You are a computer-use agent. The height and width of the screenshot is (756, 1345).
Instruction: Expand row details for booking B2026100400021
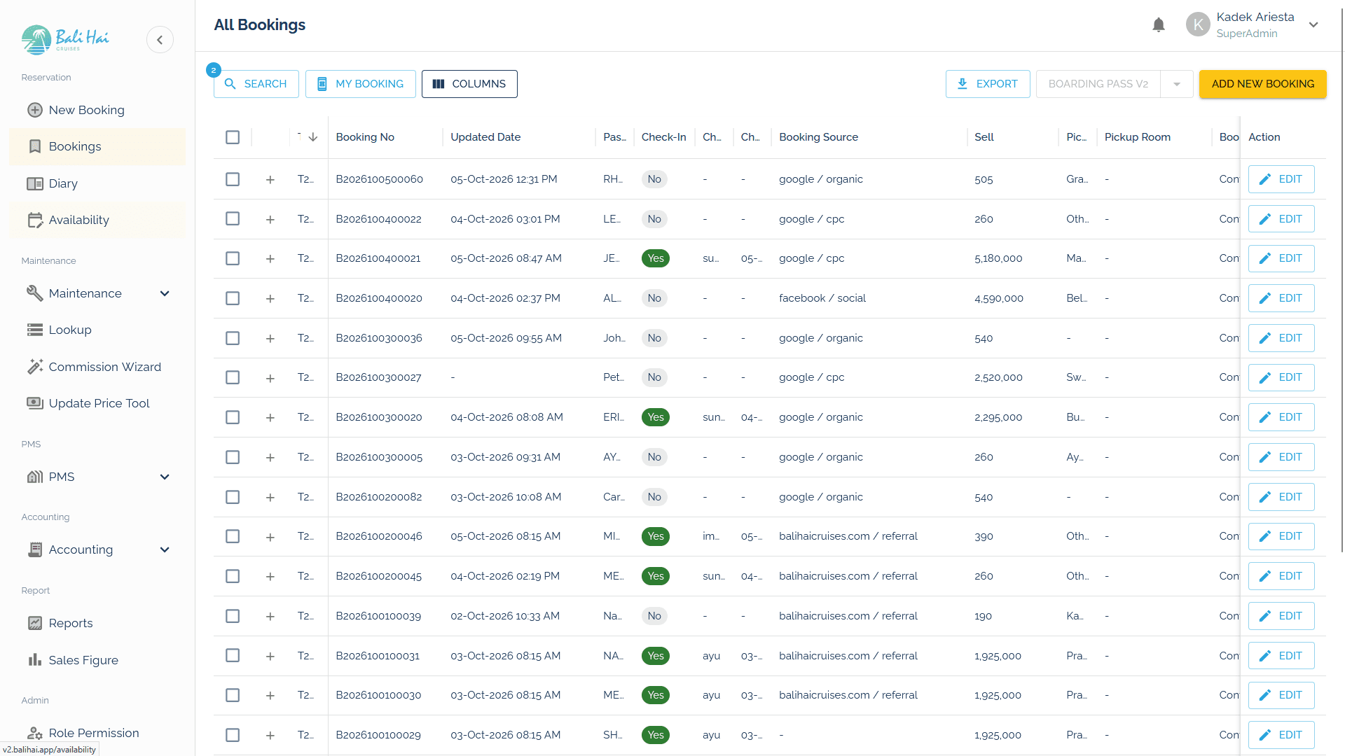point(270,259)
